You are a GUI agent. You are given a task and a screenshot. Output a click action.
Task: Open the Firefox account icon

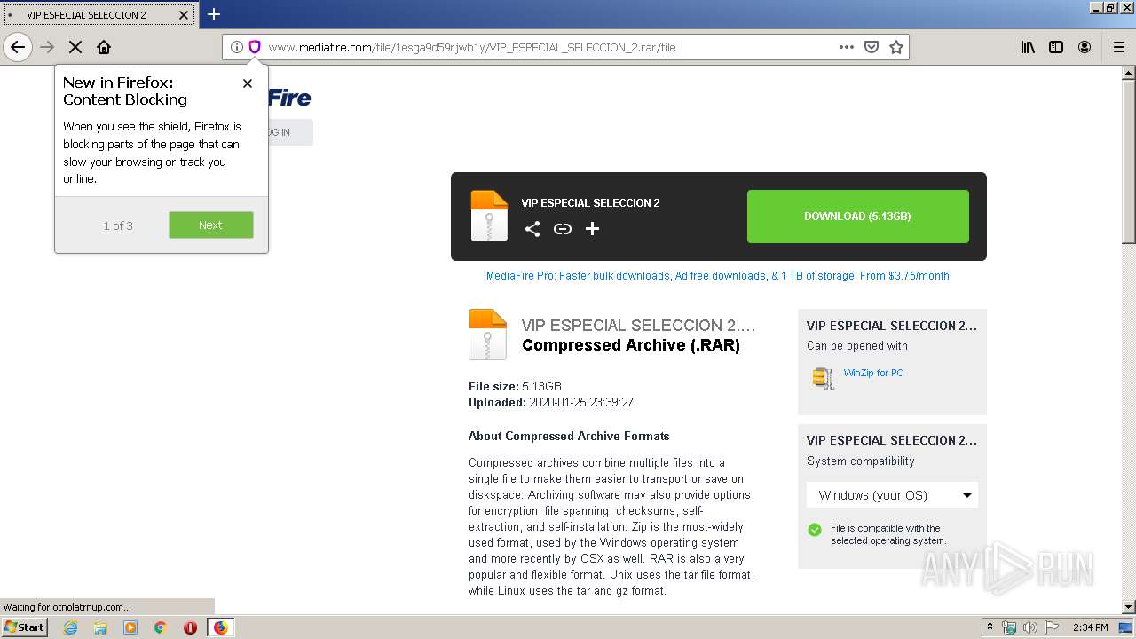[1085, 47]
